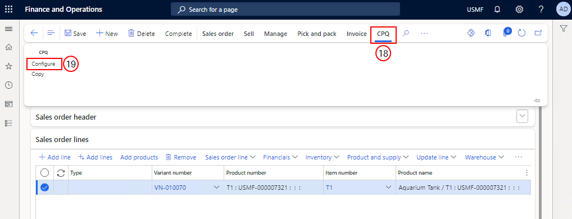Image resolution: width=572 pixels, height=219 pixels.
Task: Open the T1 item number link
Action: tap(329, 188)
